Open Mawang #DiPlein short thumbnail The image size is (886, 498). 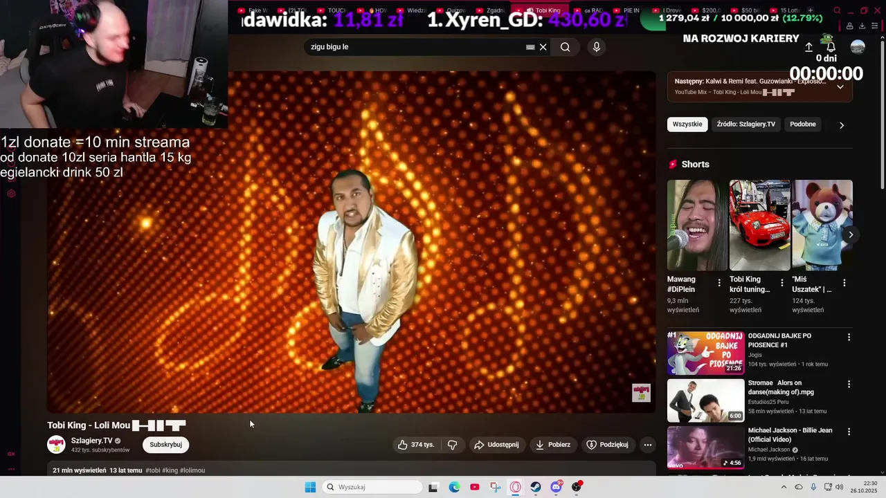point(697,225)
